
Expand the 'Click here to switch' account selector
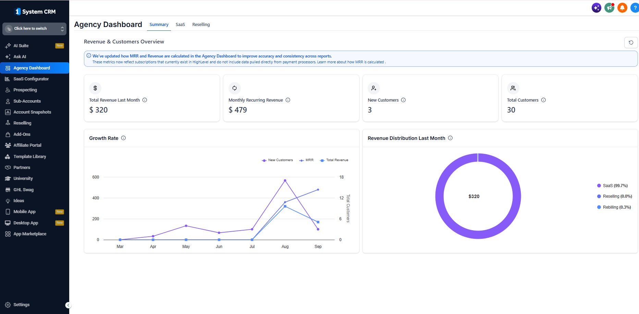pyautogui.click(x=34, y=29)
